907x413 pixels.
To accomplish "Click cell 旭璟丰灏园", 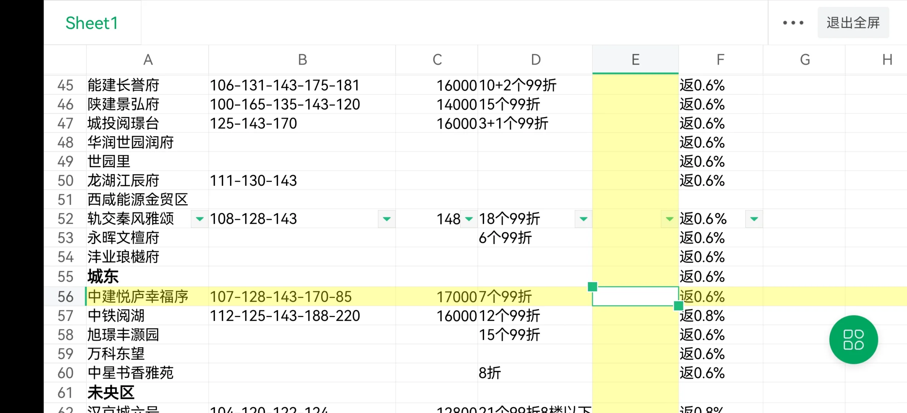I will pyautogui.click(x=148, y=335).
